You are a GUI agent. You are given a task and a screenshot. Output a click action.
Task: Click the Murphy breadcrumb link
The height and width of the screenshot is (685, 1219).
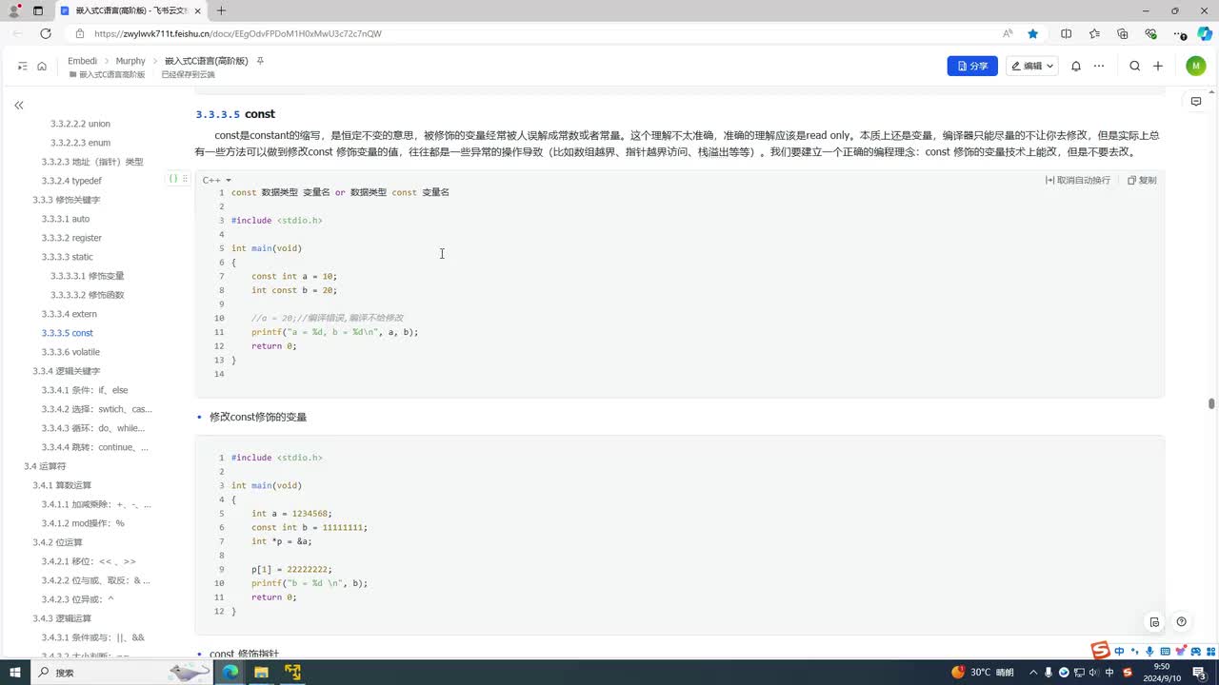(x=130, y=61)
